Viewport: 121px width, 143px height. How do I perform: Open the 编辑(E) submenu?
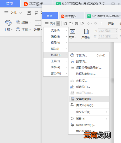coord(56,37)
